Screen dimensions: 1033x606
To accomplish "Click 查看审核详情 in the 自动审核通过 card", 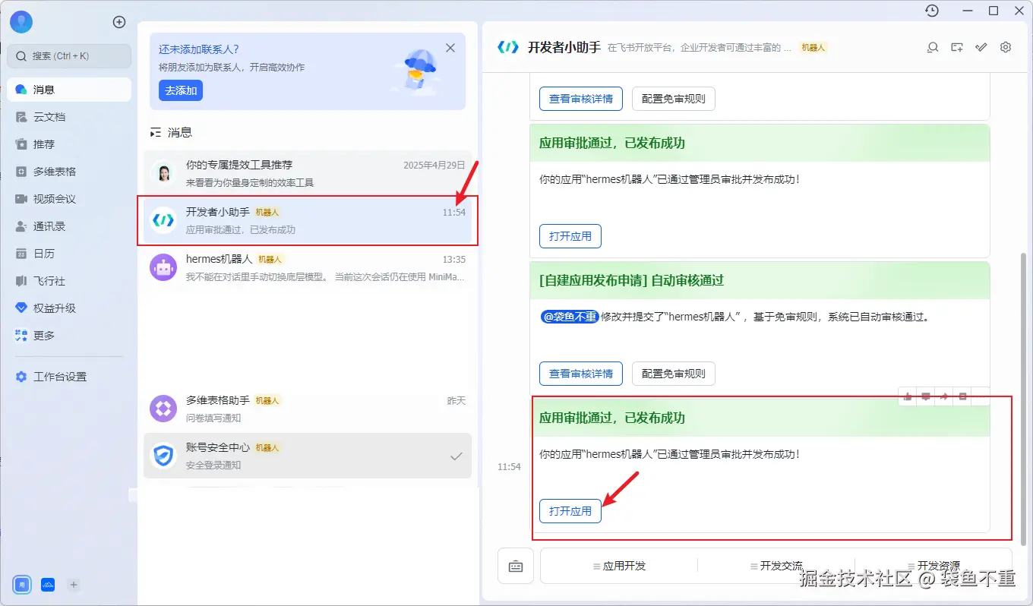I will click(x=581, y=374).
